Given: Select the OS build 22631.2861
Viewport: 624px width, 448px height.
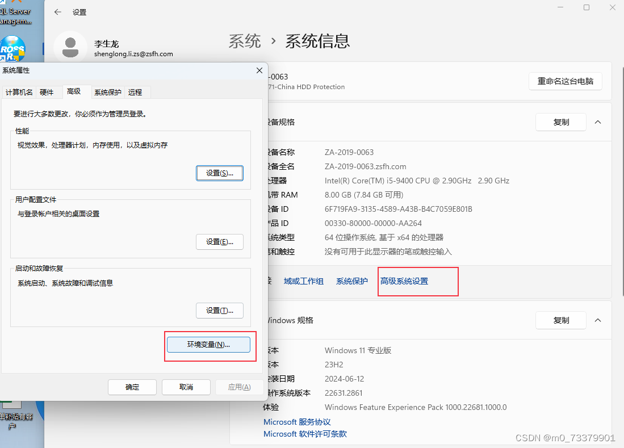Looking at the screenshot, I should [344, 393].
